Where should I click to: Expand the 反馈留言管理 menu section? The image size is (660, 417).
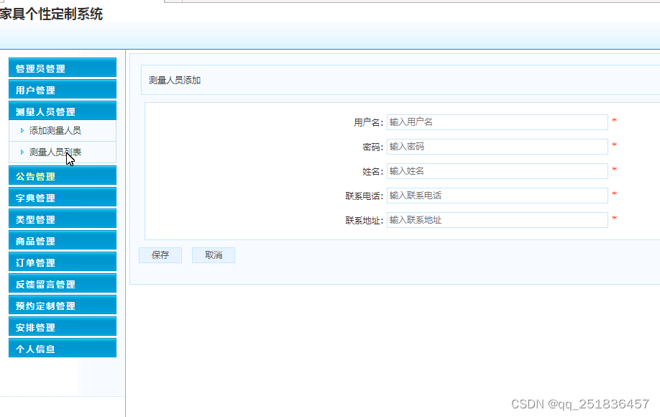(63, 283)
